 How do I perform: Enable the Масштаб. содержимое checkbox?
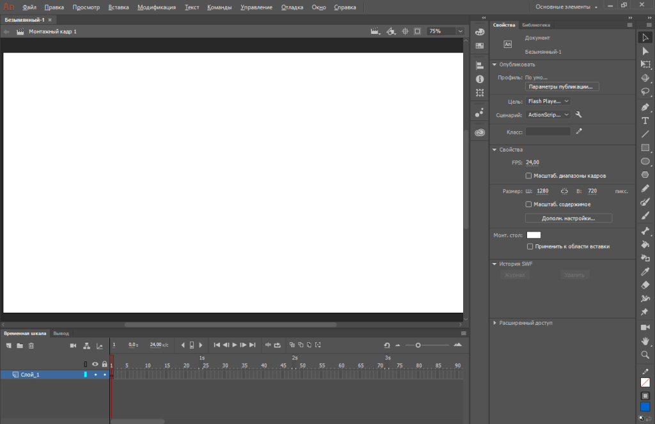[x=529, y=204]
